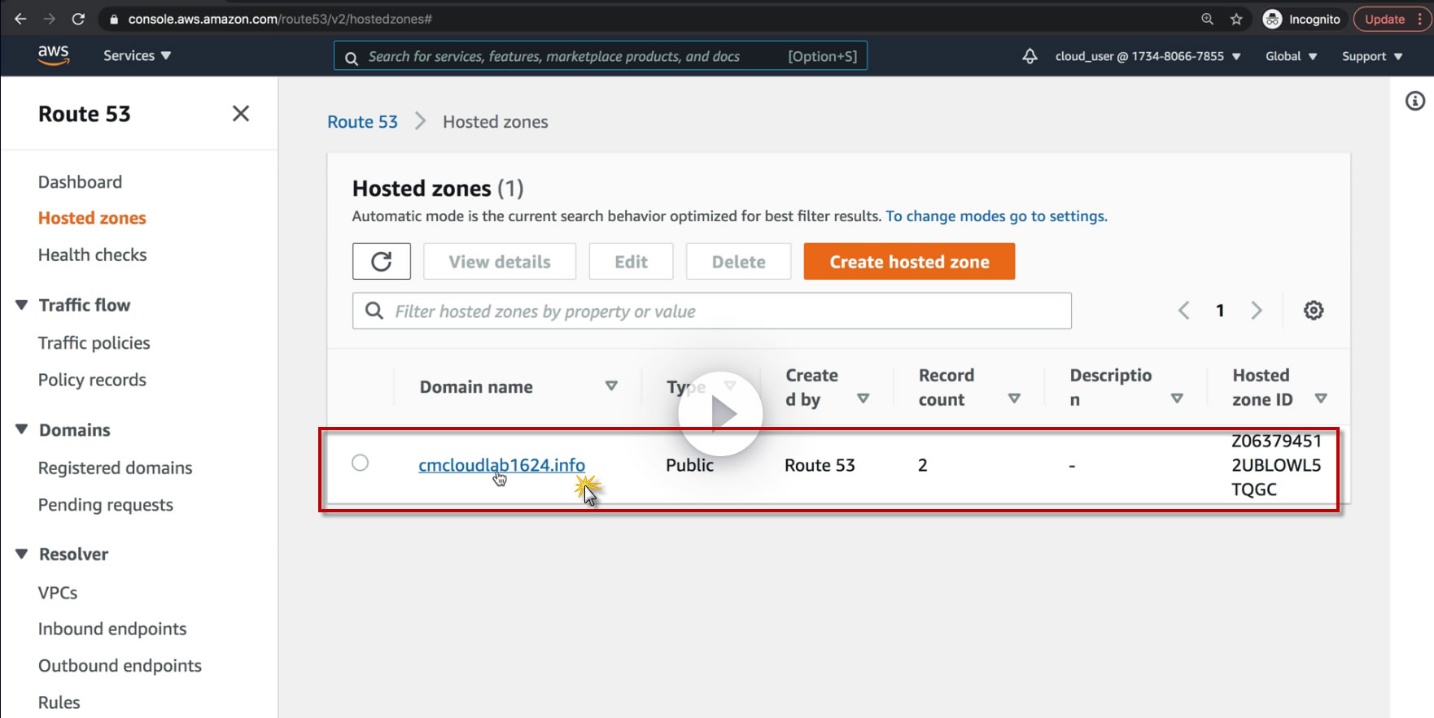Open the notifications bell
The height and width of the screenshot is (718, 1434).
1030,56
